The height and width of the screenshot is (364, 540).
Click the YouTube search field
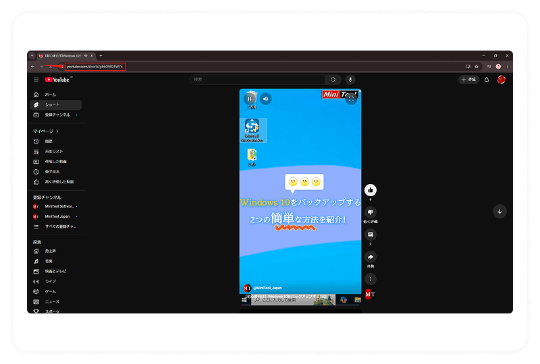click(257, 80)
